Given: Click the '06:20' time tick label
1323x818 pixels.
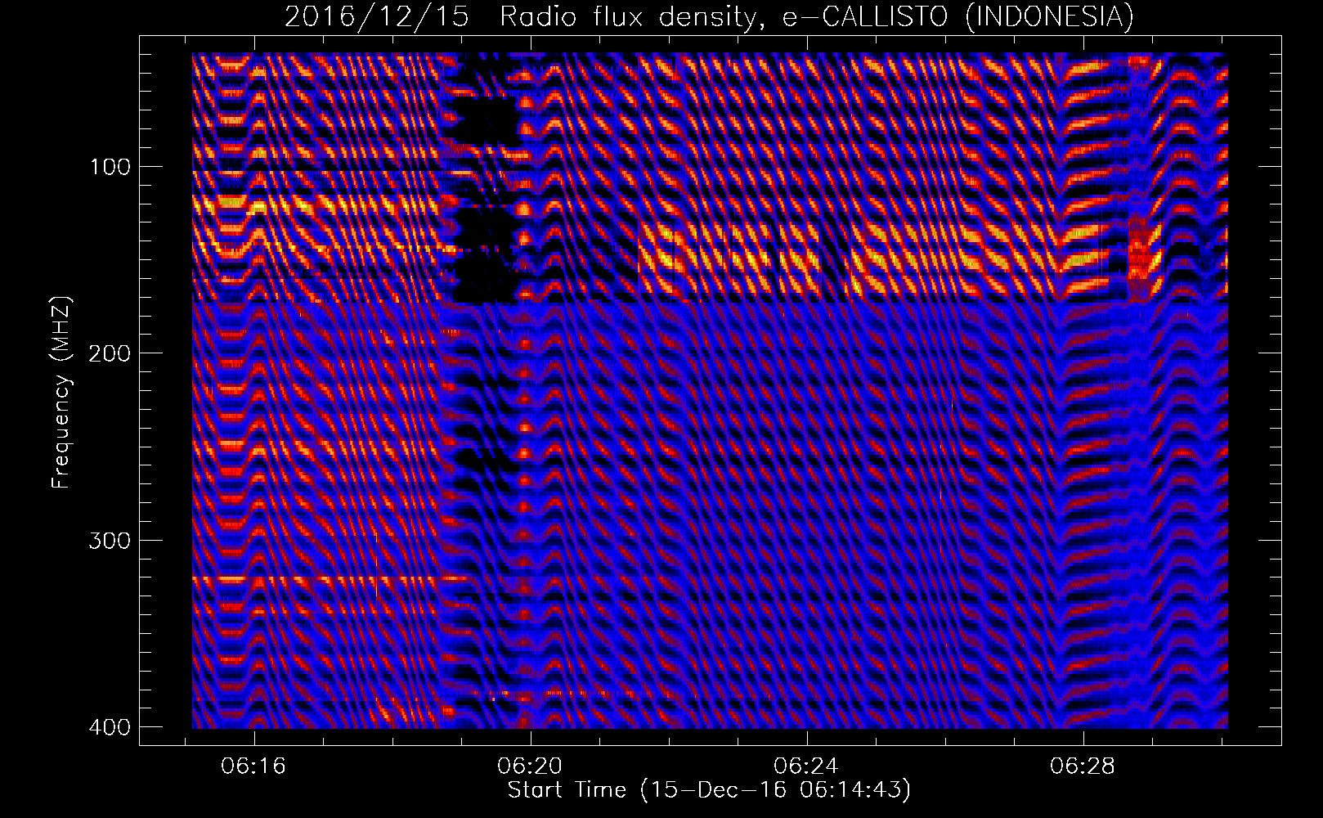Looking at the screenshot, I should [x=531, y=766].
